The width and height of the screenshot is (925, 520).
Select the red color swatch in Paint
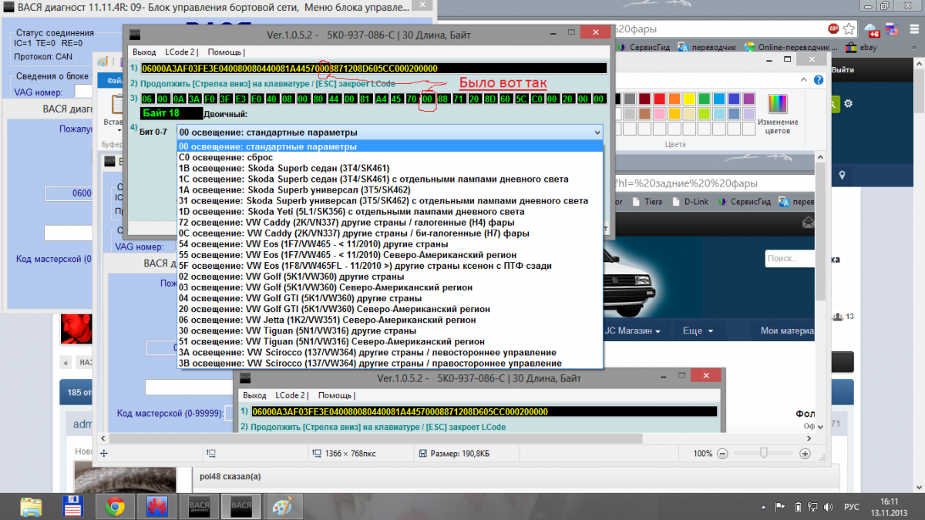659,99
